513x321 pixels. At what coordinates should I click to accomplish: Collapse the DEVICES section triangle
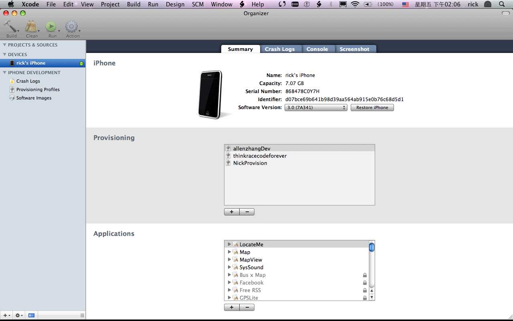pyautogui.click(x=4, y=55)
